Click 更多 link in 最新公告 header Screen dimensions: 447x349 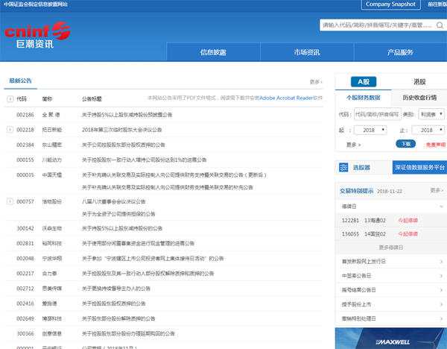coord(316,82)
